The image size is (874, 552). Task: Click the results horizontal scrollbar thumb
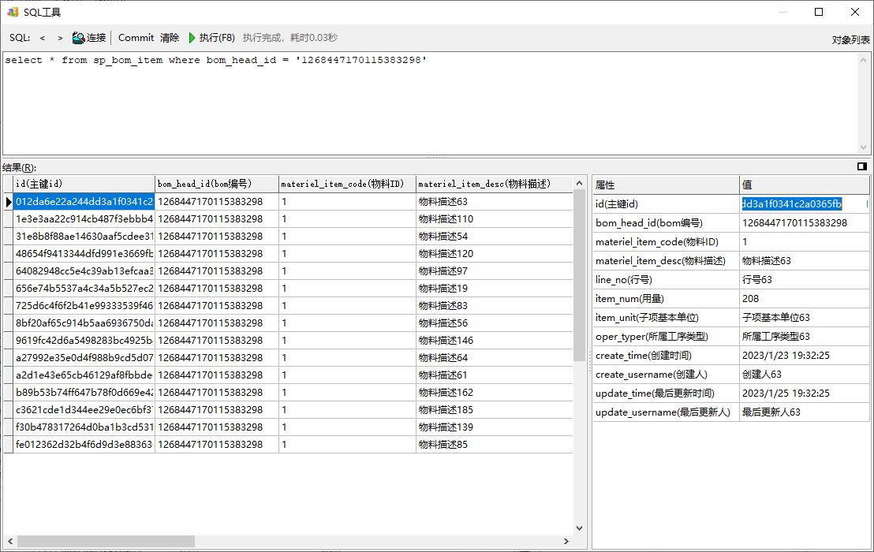tap(106, 541)
